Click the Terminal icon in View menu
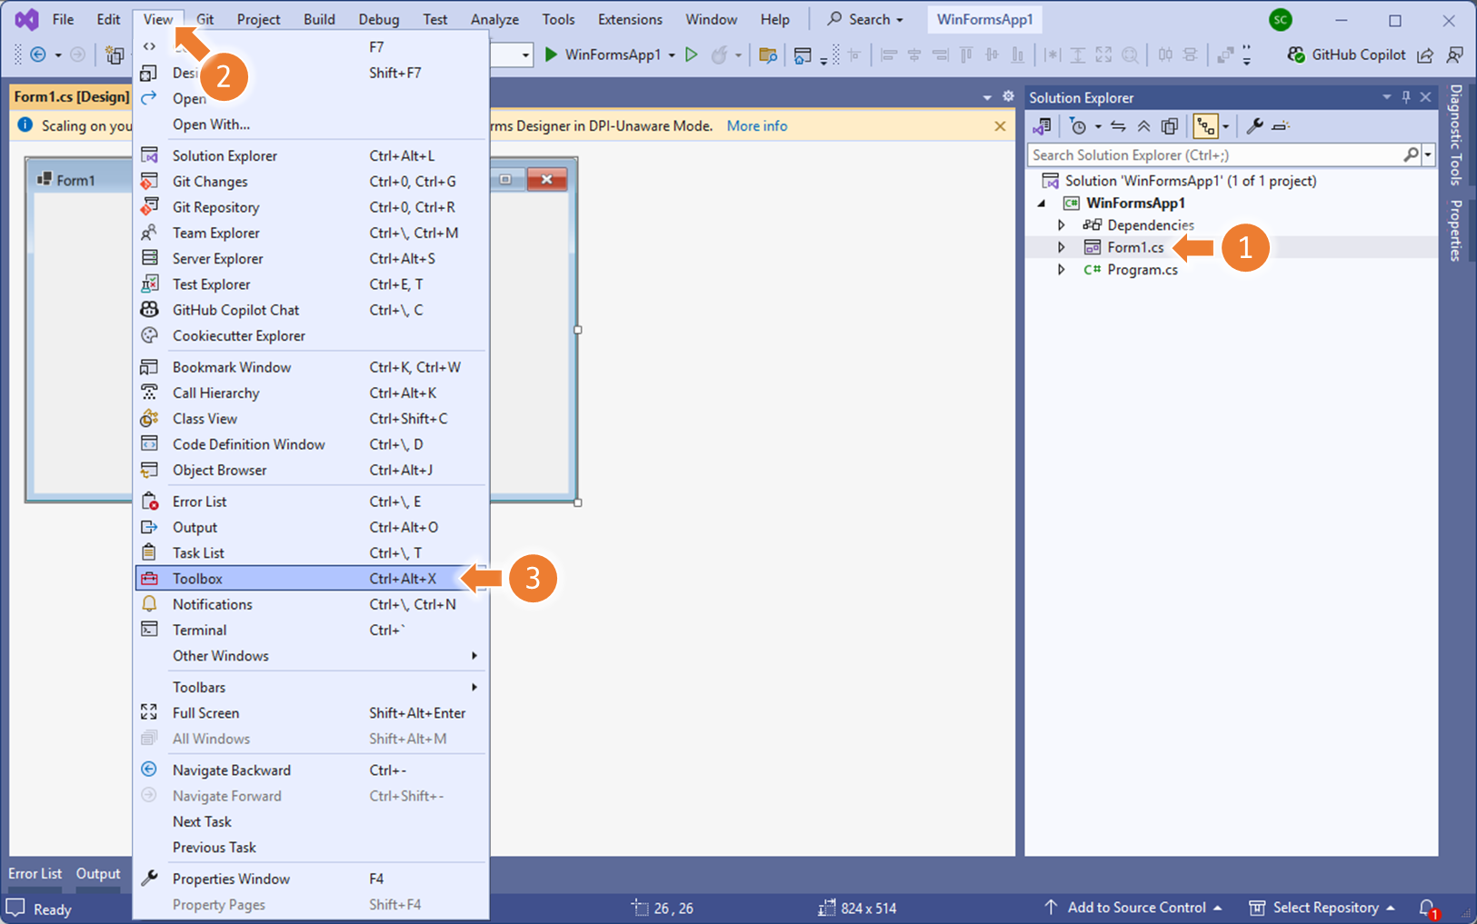1477x924 pixels. pos(150,630)
